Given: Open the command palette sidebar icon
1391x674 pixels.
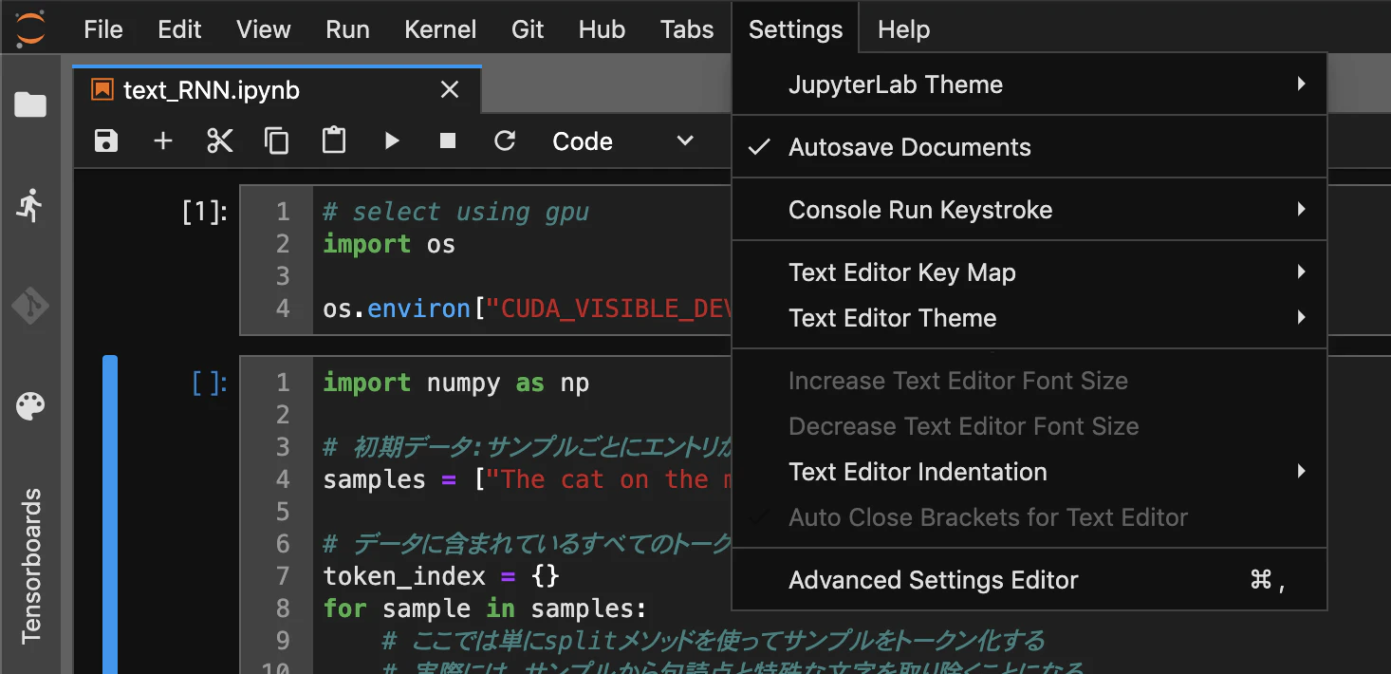Looking at the screenshot, I should [30, 407].
